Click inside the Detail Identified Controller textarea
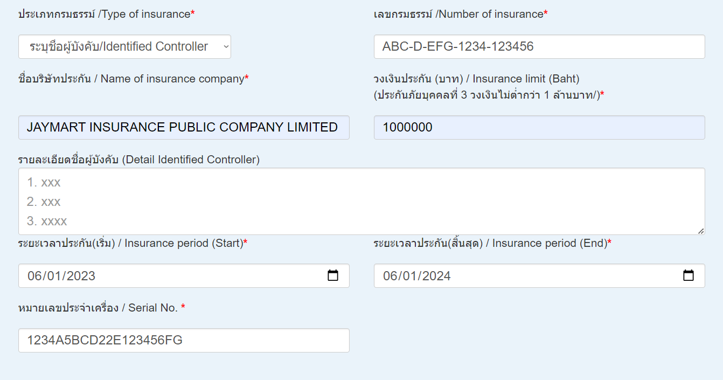The width and height of the screenshot is (723, 380). tap(361, 202)
